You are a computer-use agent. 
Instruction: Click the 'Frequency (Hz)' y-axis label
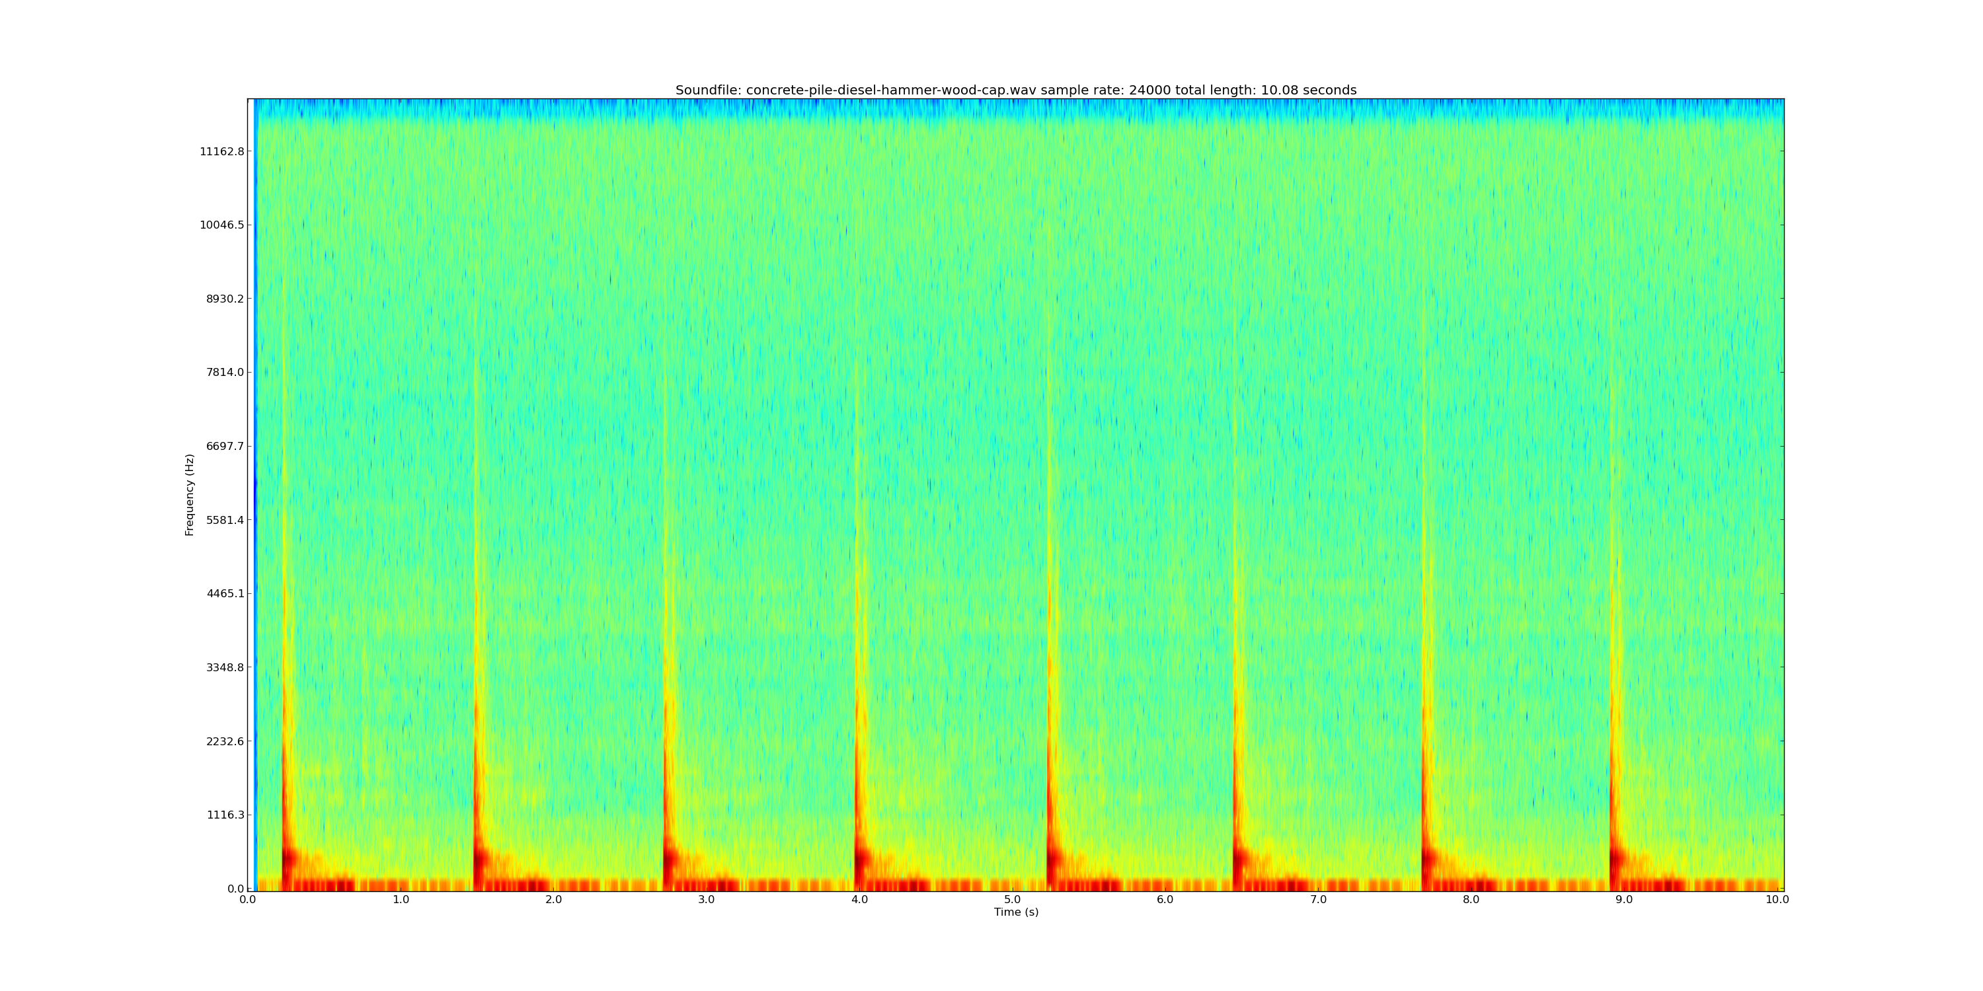pyautogui.click(x=189, y=495)
